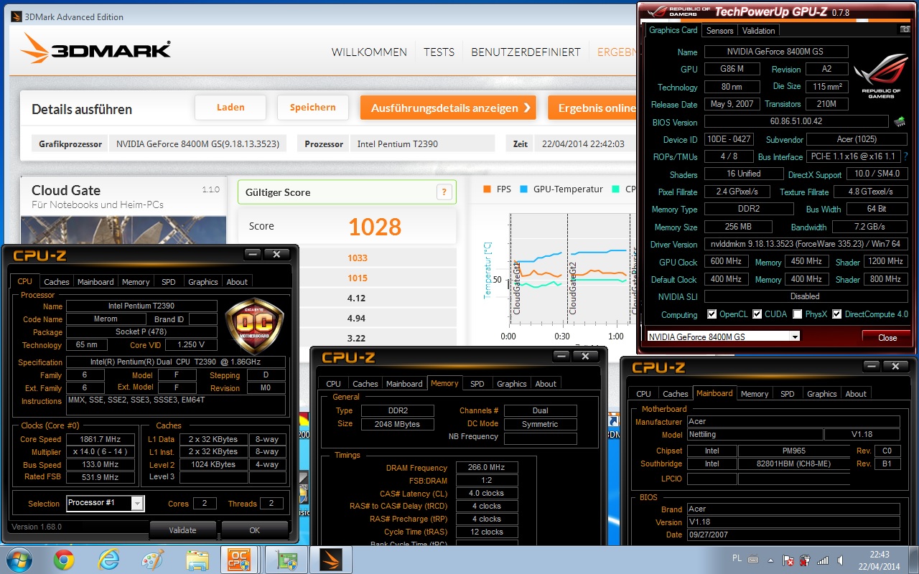919x574 pixels.
Task: Open the Windows Start menu
Action: click(x=20, y=560)
